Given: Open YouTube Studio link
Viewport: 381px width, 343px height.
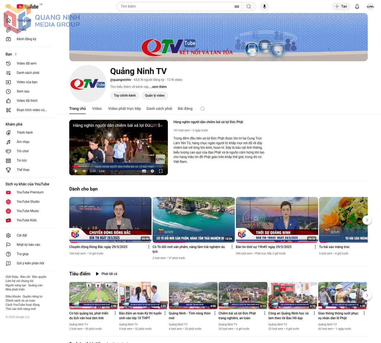Looking at the screenshot, I should coord(28,201).
